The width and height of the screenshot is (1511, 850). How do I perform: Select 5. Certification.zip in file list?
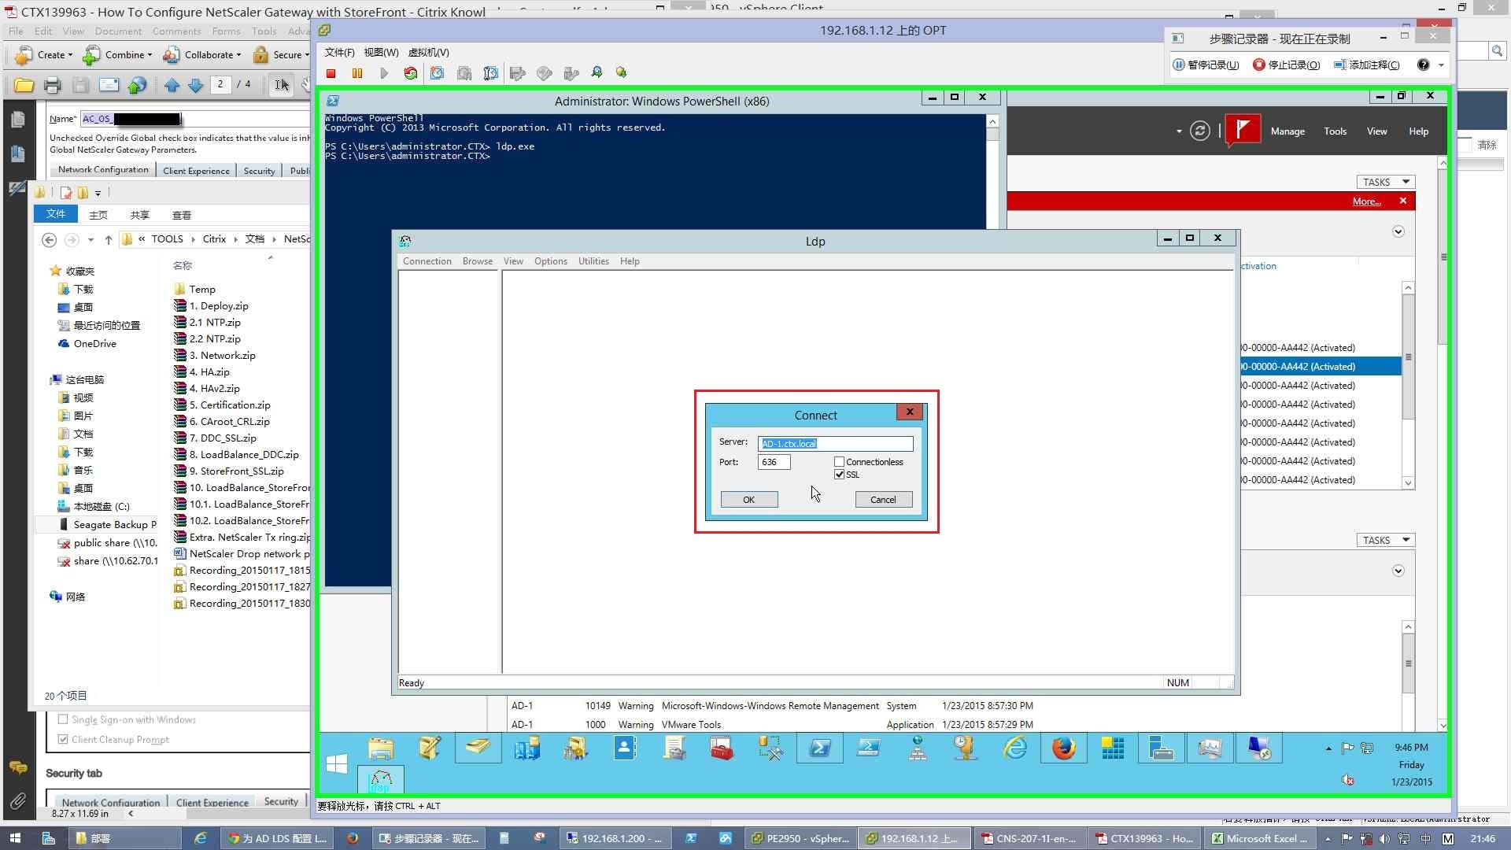point(229,405)
